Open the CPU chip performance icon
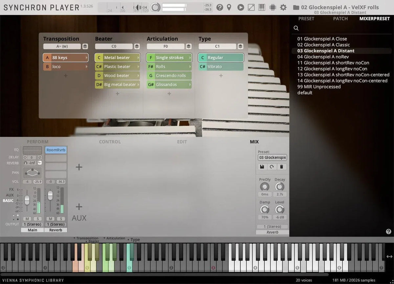Viewport: 394px width, 284px height. tap(273, 7)
